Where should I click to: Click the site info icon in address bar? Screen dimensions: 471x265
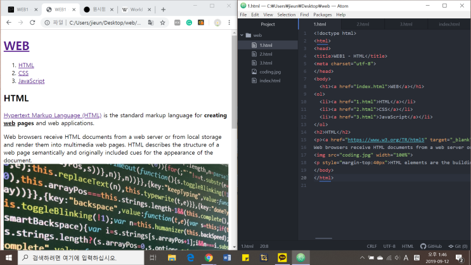click(47, 23)
